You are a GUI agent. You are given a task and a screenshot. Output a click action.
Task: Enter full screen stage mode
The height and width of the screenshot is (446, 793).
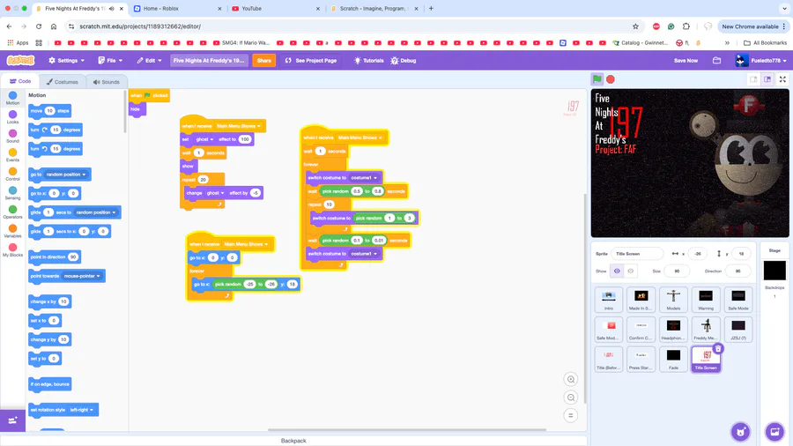coord(782,79)
